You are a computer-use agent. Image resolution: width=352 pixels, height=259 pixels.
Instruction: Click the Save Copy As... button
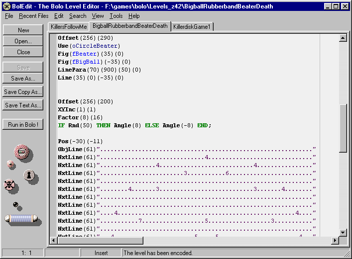(23, 91)
